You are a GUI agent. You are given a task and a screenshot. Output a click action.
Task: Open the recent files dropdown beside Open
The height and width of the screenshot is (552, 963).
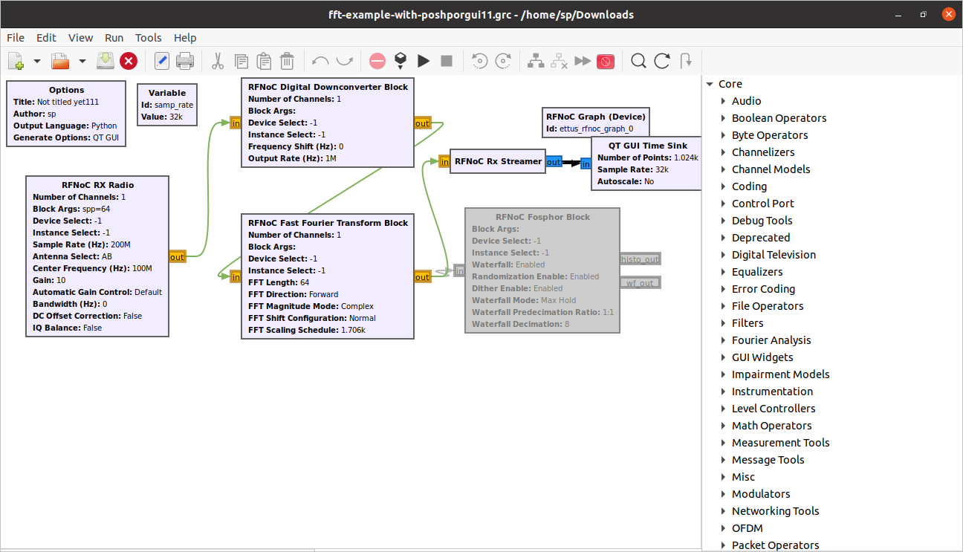click(x=82, y=61)
